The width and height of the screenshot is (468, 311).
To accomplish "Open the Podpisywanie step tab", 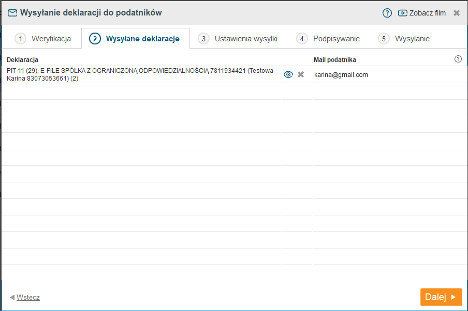I will click(329, 39).
